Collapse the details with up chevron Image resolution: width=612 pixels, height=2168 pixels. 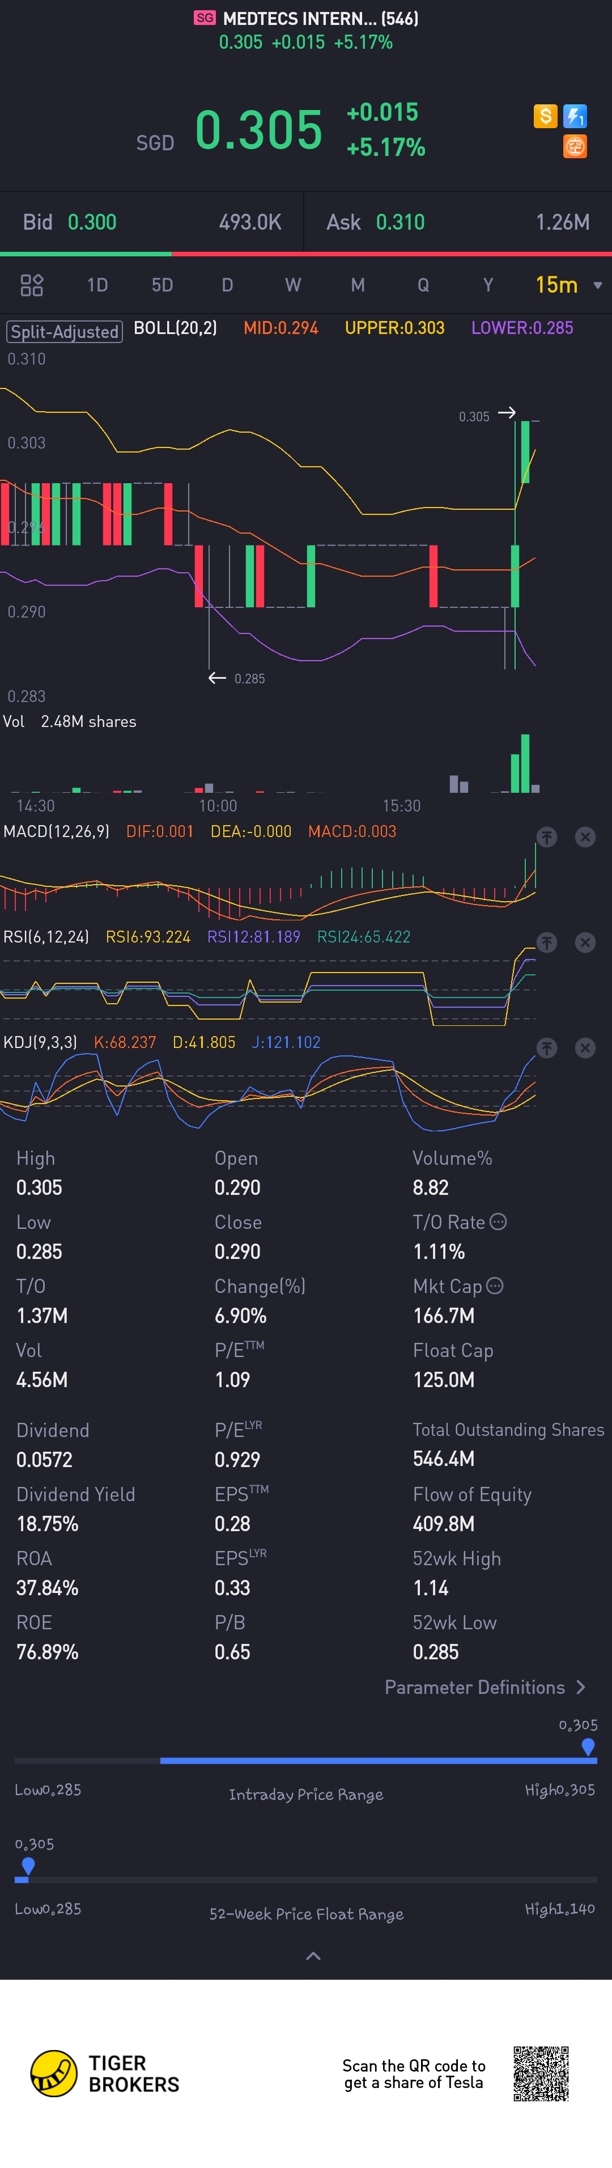(x=313, y=1956)
